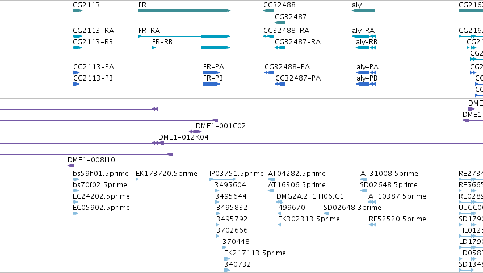Click the FR-PA protein feature
Viewport: 483px width, 273px height.
pyautogui.click(x=211, y=73)
